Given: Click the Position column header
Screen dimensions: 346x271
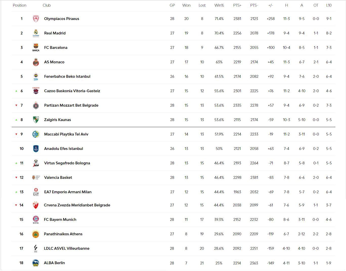Looking at the screenshot, I should [x=19, y=5].
